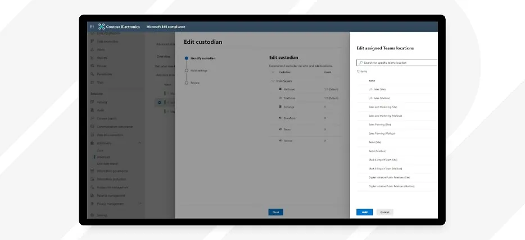
Task: Open eDiscovery Core submenu item
Action: point(100,150)
